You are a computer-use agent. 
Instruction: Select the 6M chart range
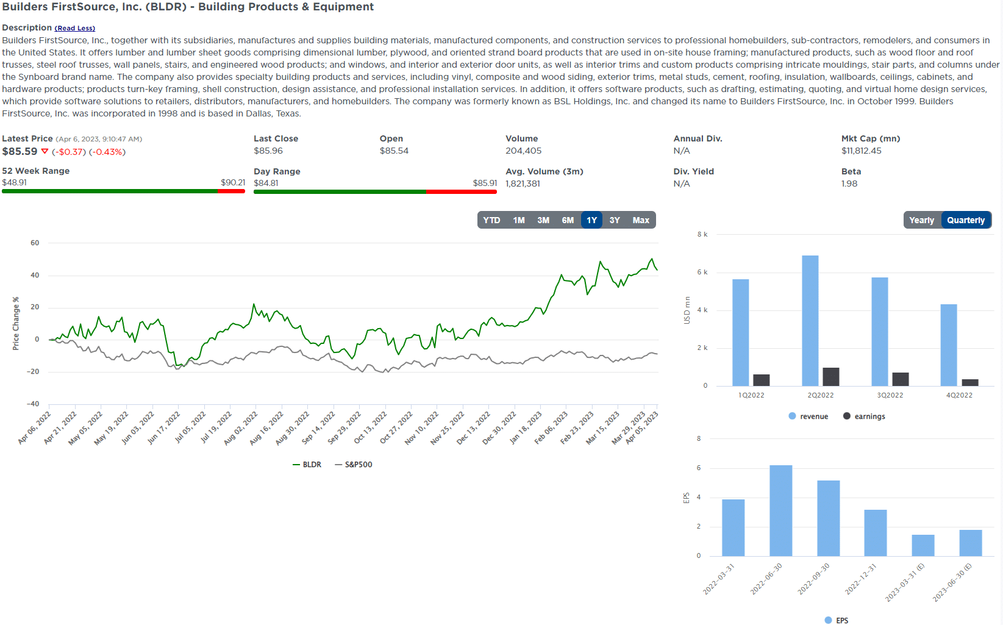pos(568,220)
